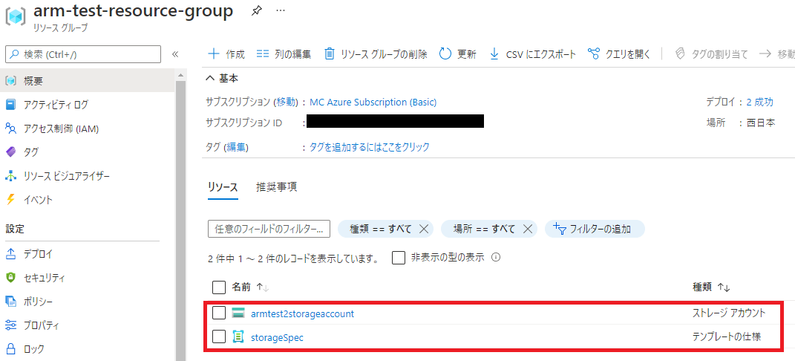The image size is (795, 361).
Task: Open the armtest2storageaccount resource link
Action: pyautogui.click(x=303, y=313)
